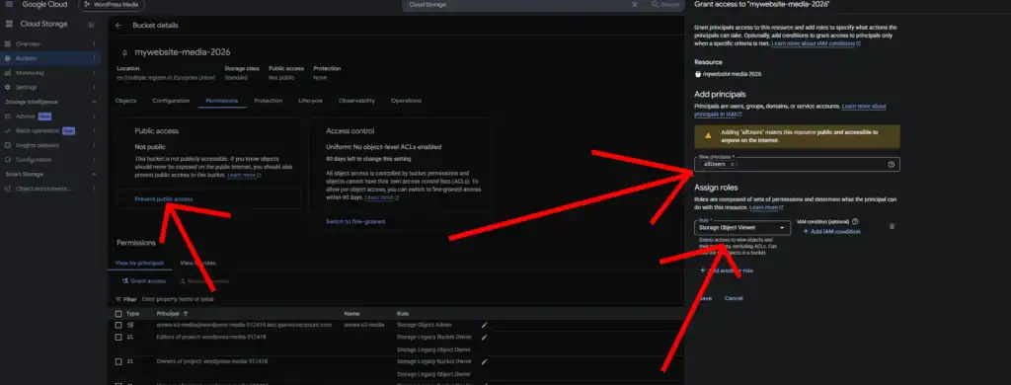The height and width of the screenshot is (385, 1011).
Task: Select Buckets in the sidebar
Action: point(27,58)
